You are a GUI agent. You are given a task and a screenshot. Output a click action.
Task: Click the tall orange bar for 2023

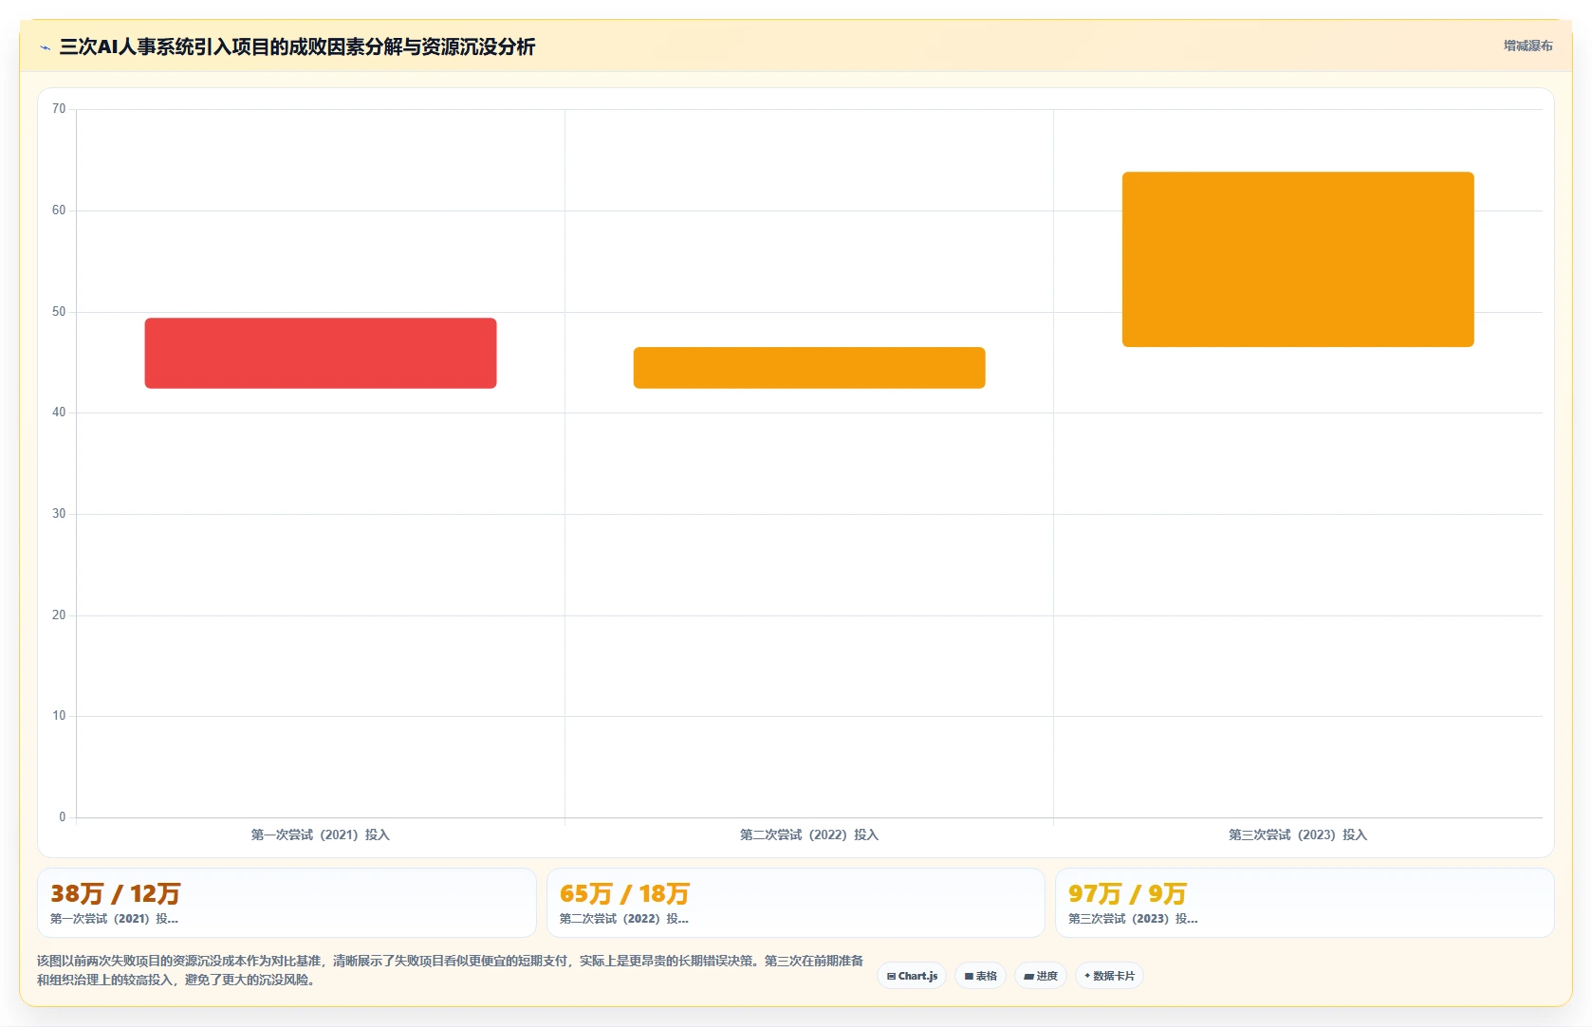tap(1298, 259)
